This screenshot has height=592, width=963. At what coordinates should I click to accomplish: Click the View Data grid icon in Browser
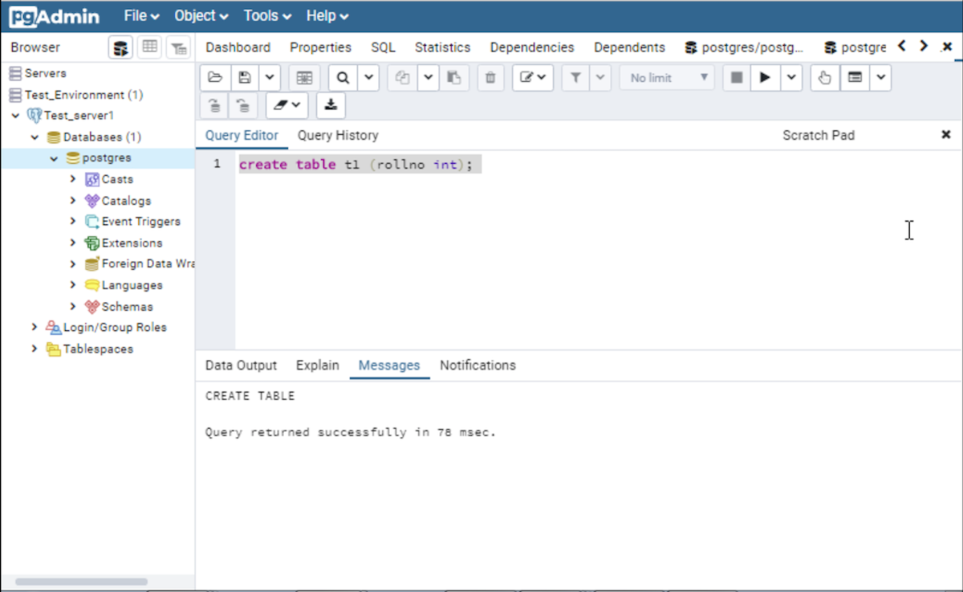click(x=149, y=47)
